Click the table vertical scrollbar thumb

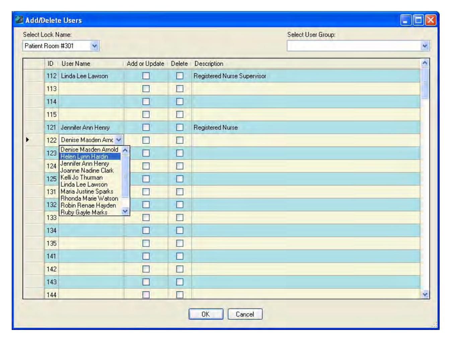[x=425, y=83]
